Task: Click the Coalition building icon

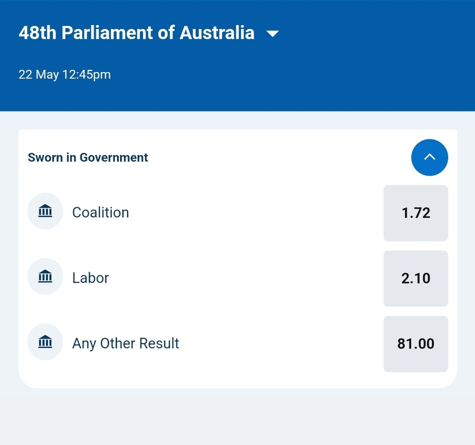Action: click(x=45, y=211)
